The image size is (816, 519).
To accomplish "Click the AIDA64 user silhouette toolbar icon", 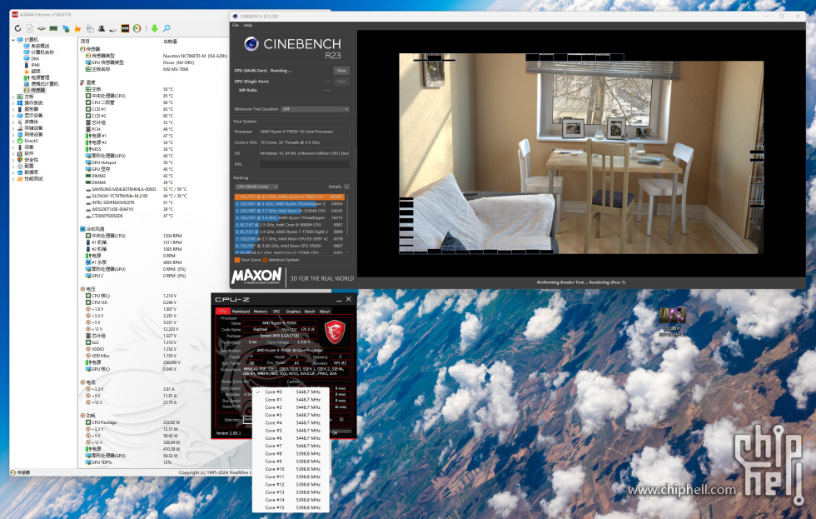I will (102, 28).
